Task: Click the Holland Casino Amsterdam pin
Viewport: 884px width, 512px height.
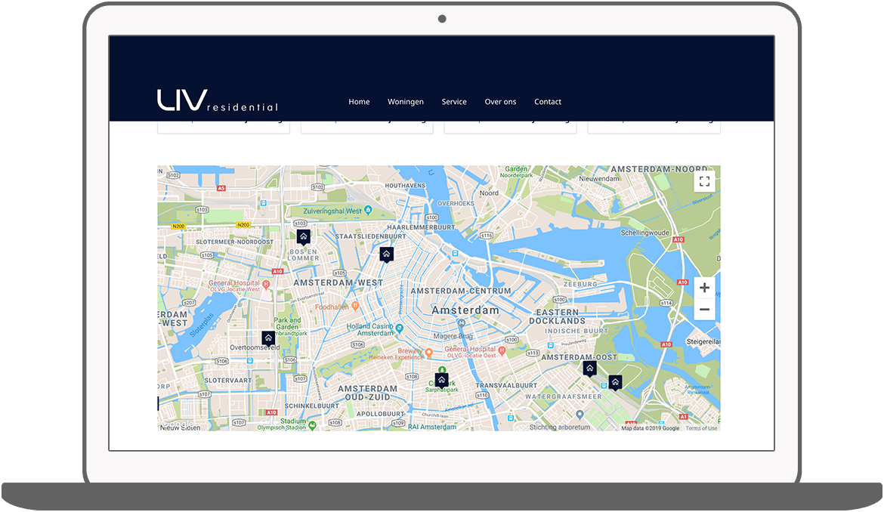Action: click(x=399, y=328)
